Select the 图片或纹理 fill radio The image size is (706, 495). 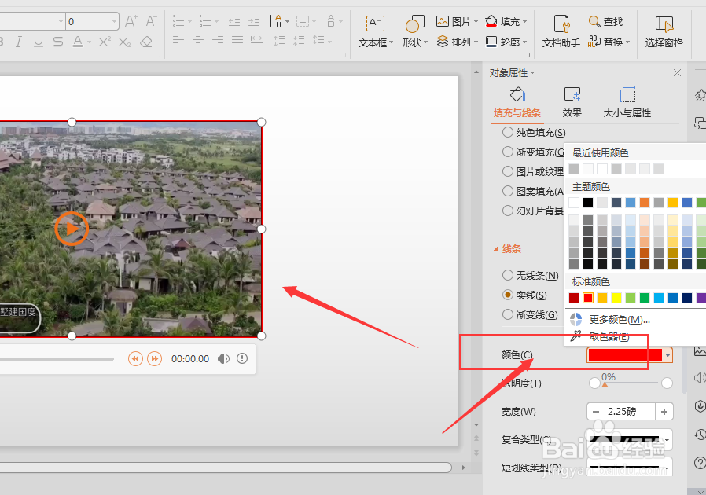pyautogui.click(x=507, y=171)
